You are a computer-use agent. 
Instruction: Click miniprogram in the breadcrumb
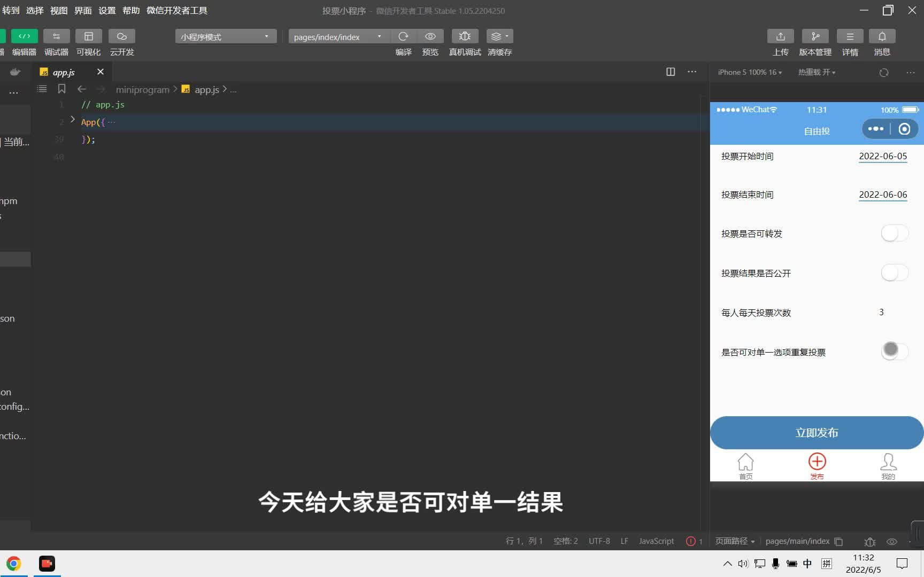point(142,90)
